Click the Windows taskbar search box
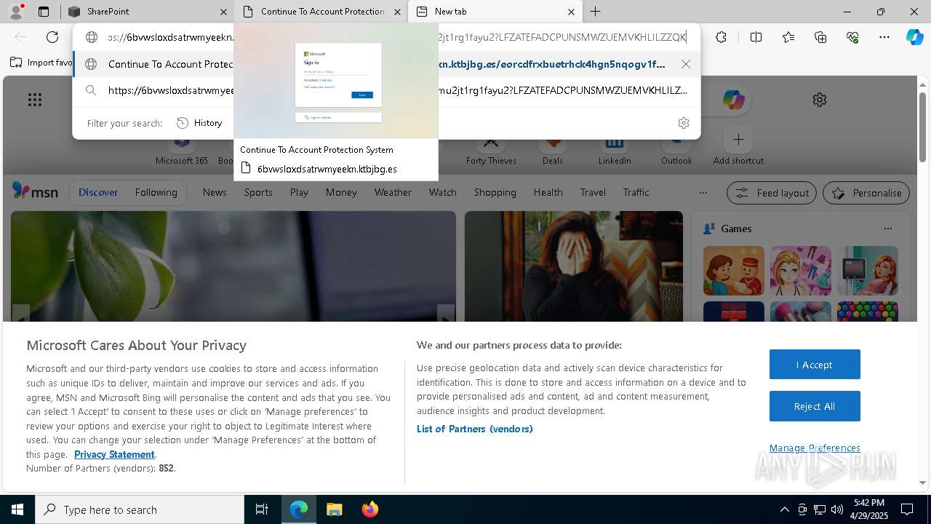This screenshot has height=524, width=931. click(140, 509)
